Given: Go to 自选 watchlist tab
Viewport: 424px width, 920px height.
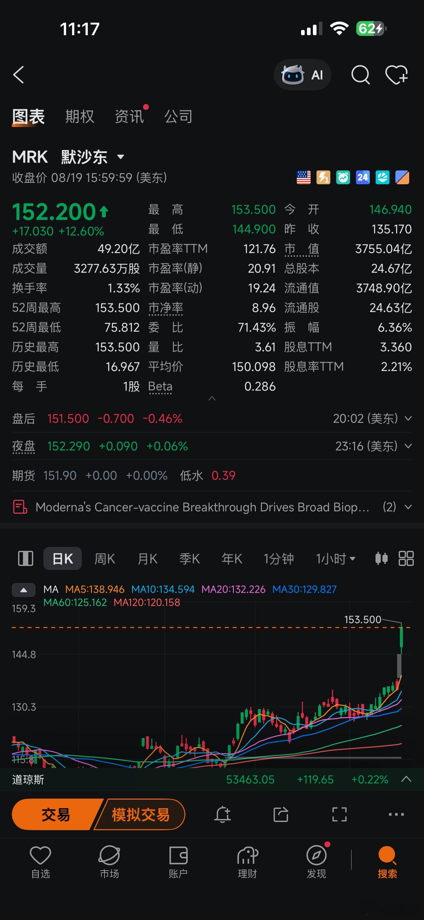Looking at the screenshot, I should tap(40, 862).
